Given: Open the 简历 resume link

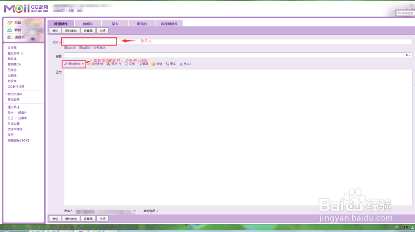Looking at the screenshot, I should click(x=11, y=135).
